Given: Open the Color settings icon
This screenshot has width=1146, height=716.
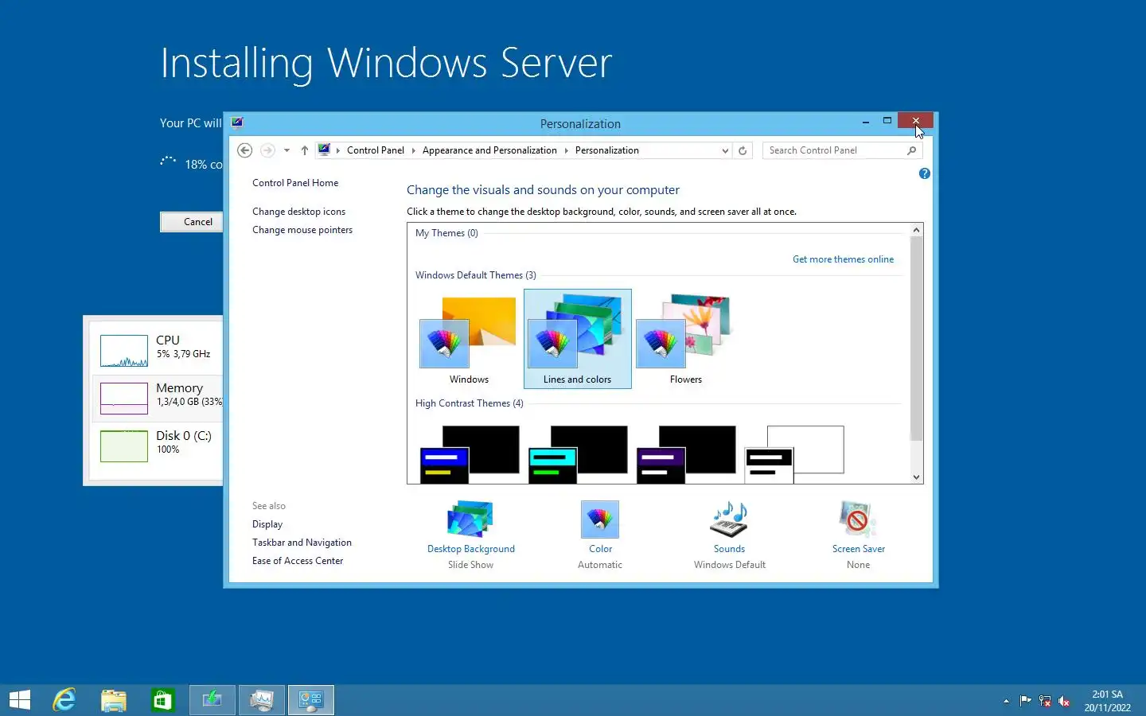Looking at the screenshot, I should click(x=600, y=519).
